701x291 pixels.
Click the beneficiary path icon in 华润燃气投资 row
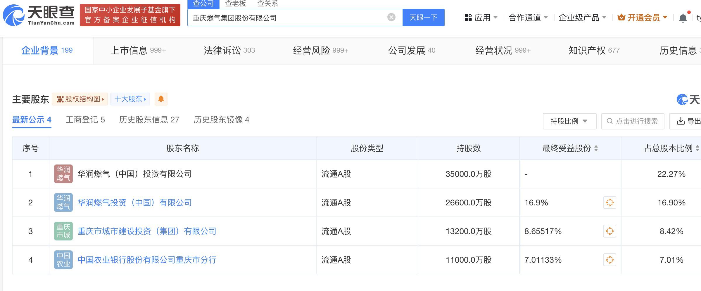pos(610,202)
